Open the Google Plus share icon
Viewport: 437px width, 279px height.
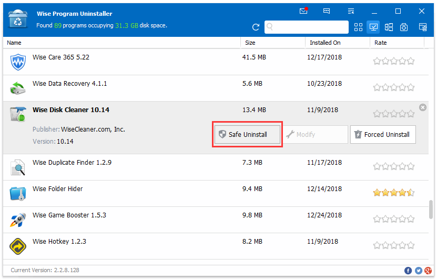(x=428, y=271)
